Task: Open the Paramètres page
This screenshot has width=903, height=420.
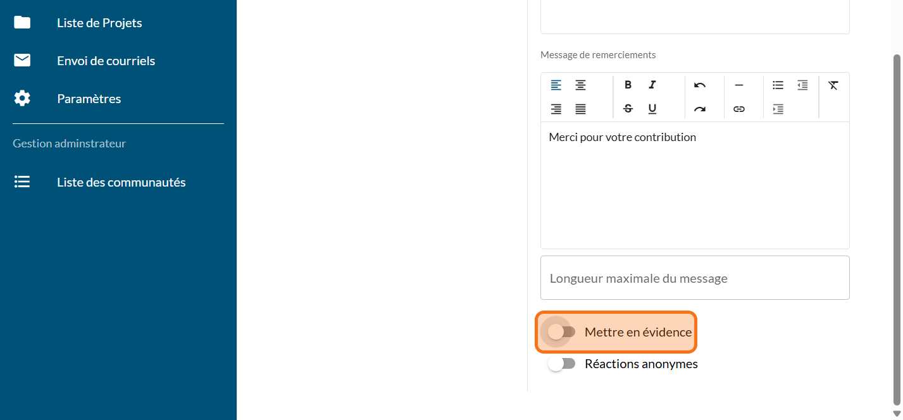Action: tap(89, 99)
